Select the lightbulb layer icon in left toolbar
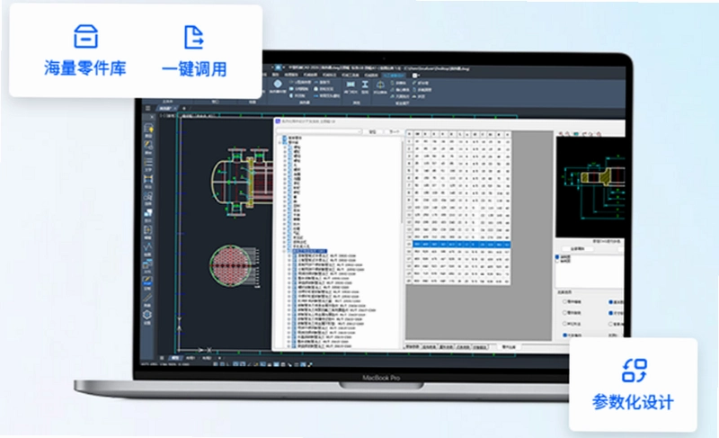Screen dimensions: 719x438 tap(148, 130)
